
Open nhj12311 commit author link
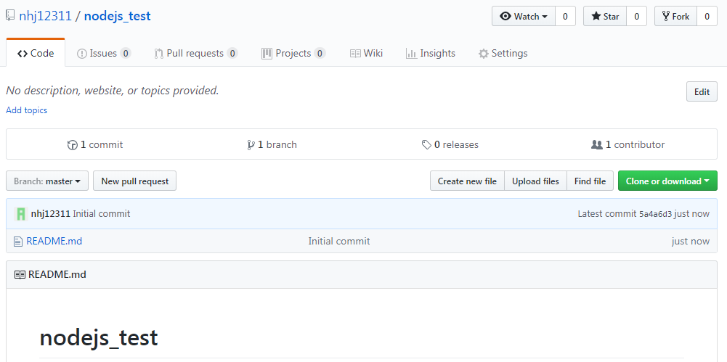51,214
